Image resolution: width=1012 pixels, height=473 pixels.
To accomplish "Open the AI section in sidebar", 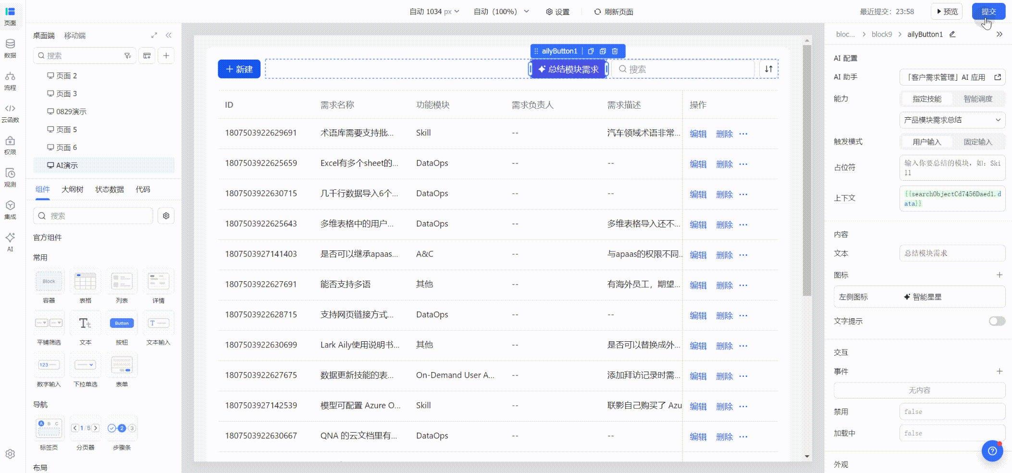I will pos(10,242).
